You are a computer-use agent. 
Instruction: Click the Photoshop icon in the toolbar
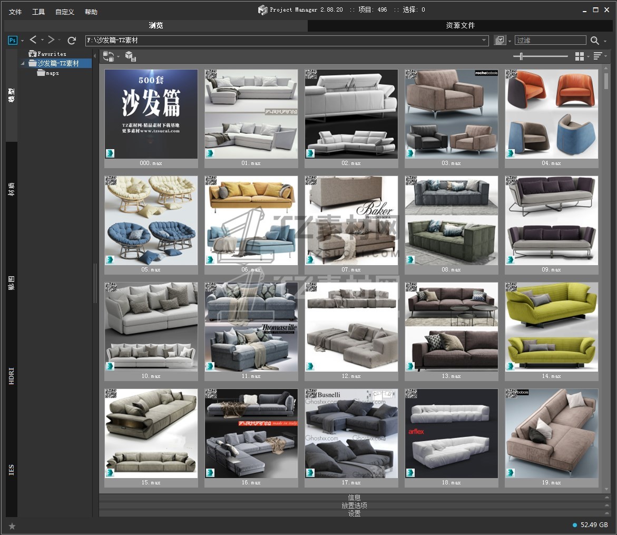tap(12, 40)
